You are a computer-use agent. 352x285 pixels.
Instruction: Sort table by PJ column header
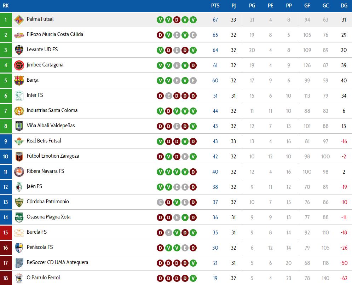coord(233,6)
